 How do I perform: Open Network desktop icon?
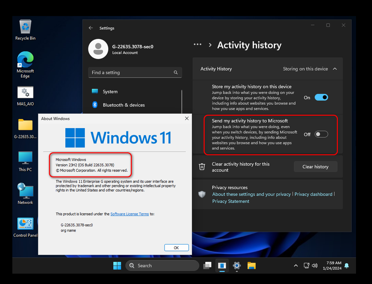click(x=25, y=194)
